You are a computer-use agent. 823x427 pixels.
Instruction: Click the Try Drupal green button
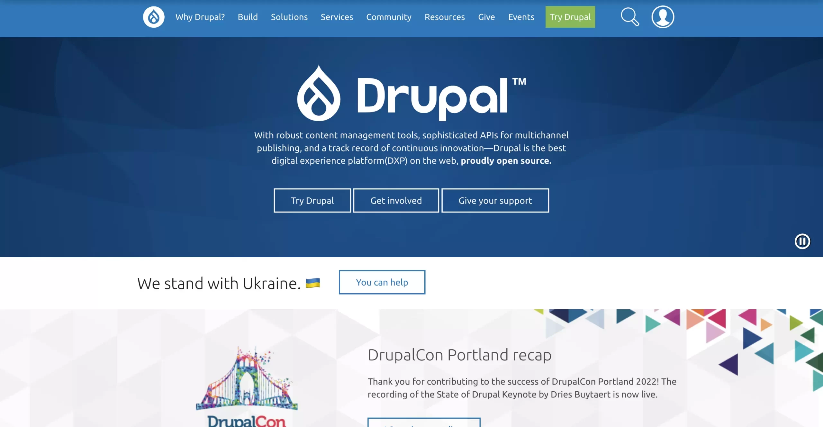(x=570, y=17)
